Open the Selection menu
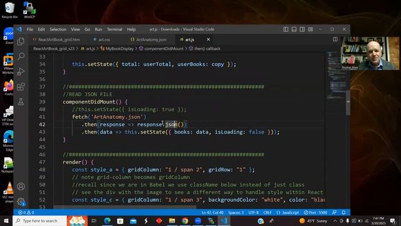 (x=58, y=30)
